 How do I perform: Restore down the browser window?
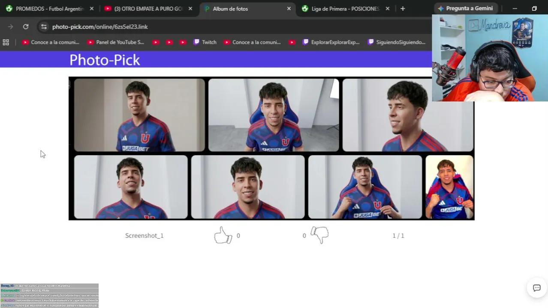pos(534,8)
